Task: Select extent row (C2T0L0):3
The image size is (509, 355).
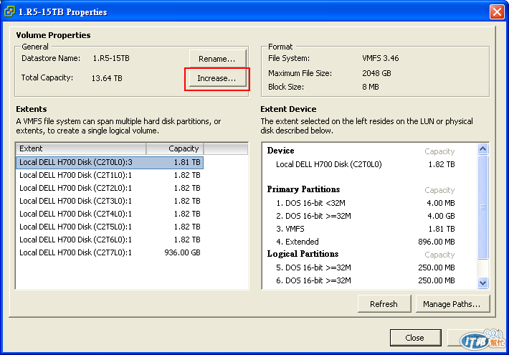Action: coord(110,162)
